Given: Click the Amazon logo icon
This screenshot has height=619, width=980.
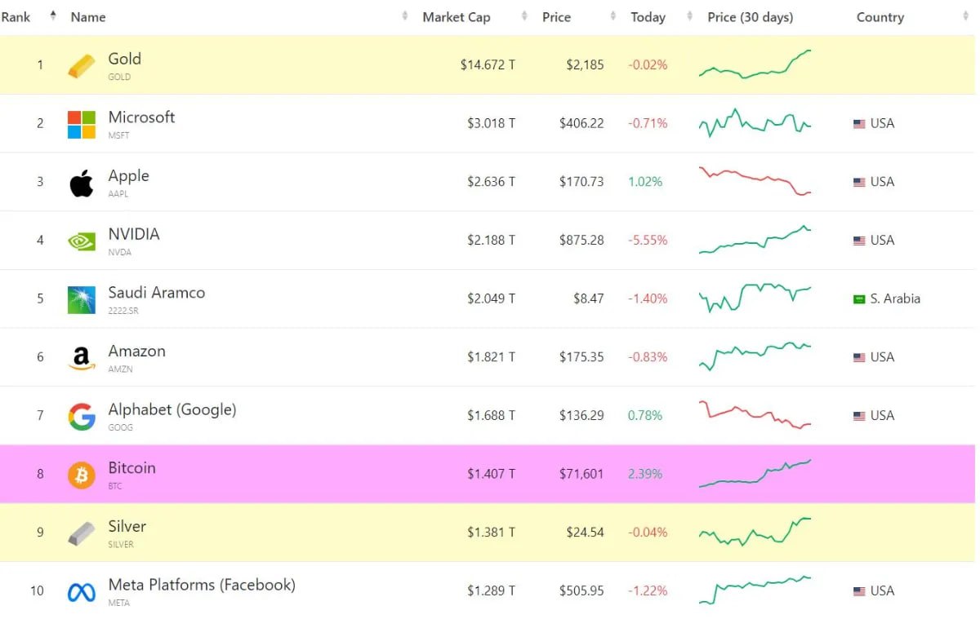Looking at the screenshot, I should [81, 358].
